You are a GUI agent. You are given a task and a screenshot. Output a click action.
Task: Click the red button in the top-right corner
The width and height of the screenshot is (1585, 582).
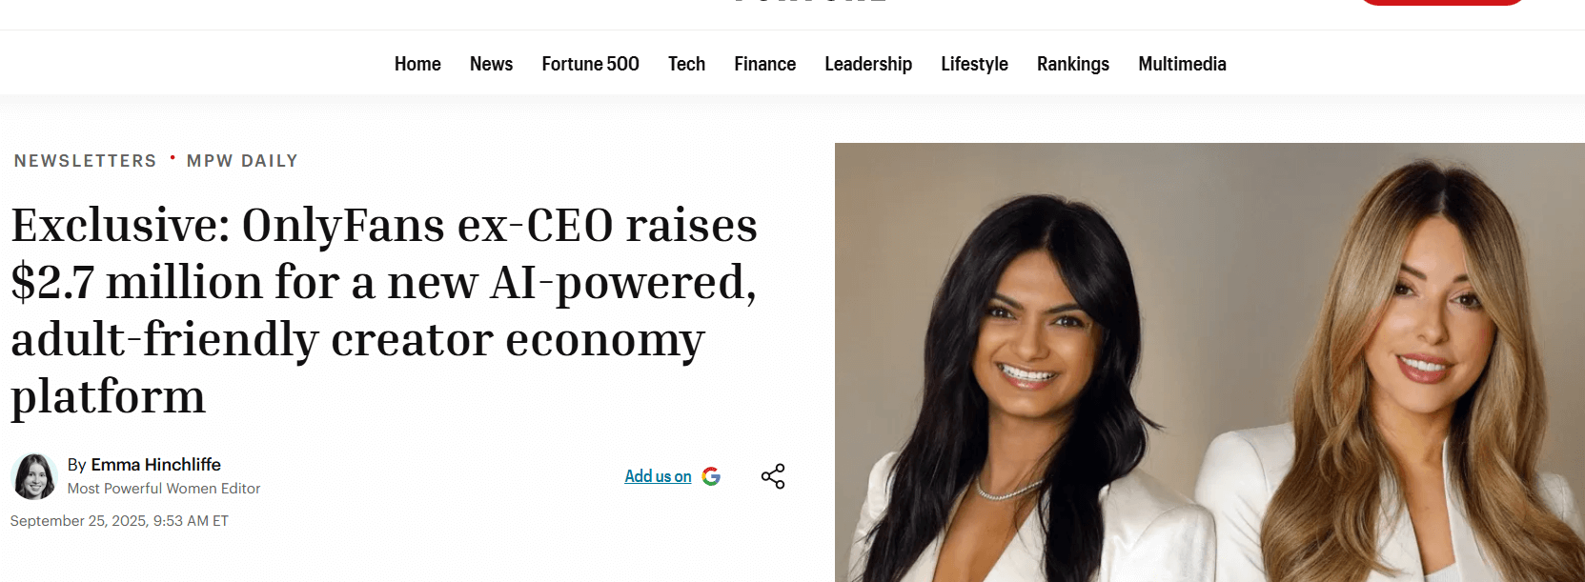pos(1440,2)
